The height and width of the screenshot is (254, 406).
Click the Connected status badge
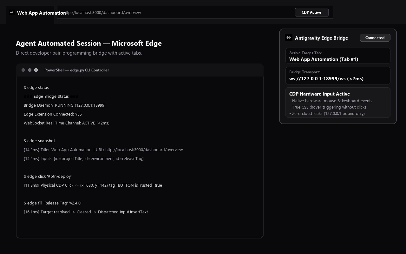point(375,37)
